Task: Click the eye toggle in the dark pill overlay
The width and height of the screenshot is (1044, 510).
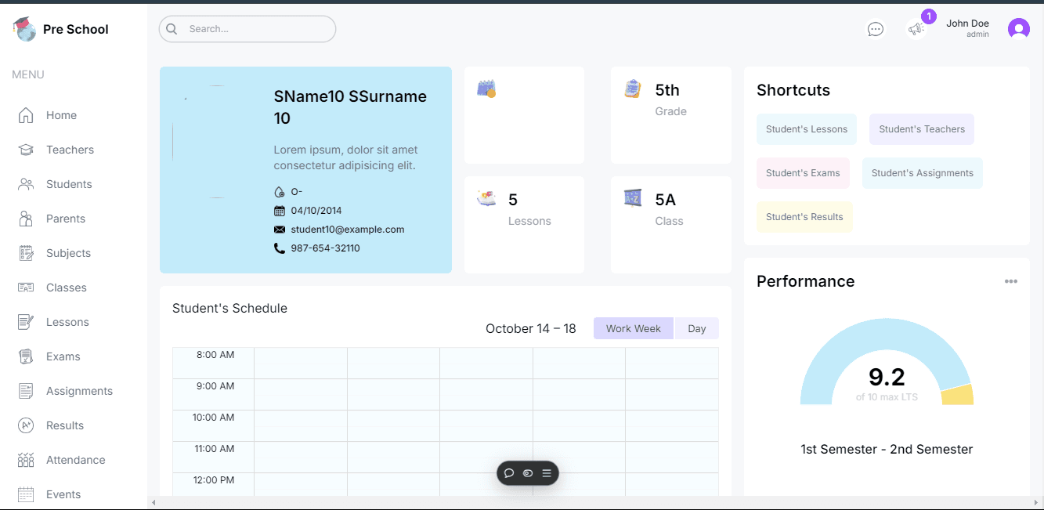Action: tap(527, 472)
